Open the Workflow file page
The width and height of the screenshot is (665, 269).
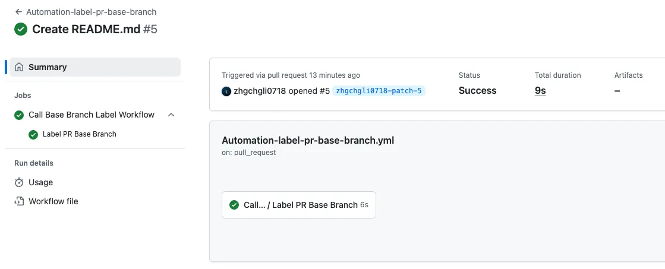click(53, 201)
